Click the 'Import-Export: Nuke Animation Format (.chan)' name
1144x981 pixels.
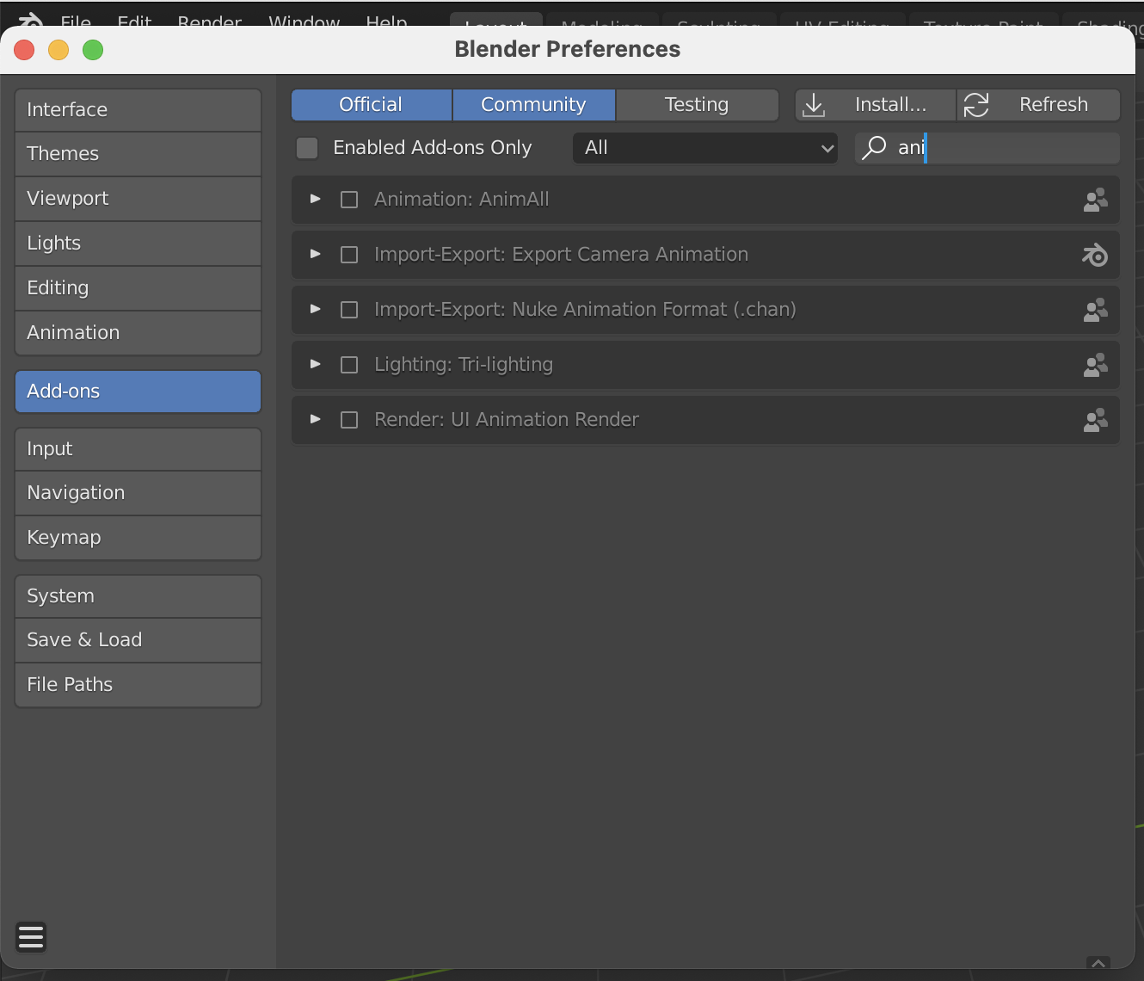[x=585, y=310]
